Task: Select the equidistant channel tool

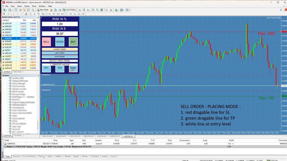Action: pyautogui.click(x=26, y=14)
